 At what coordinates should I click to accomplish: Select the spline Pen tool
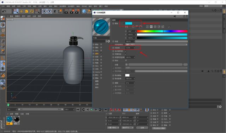click(x=89, y=11)
